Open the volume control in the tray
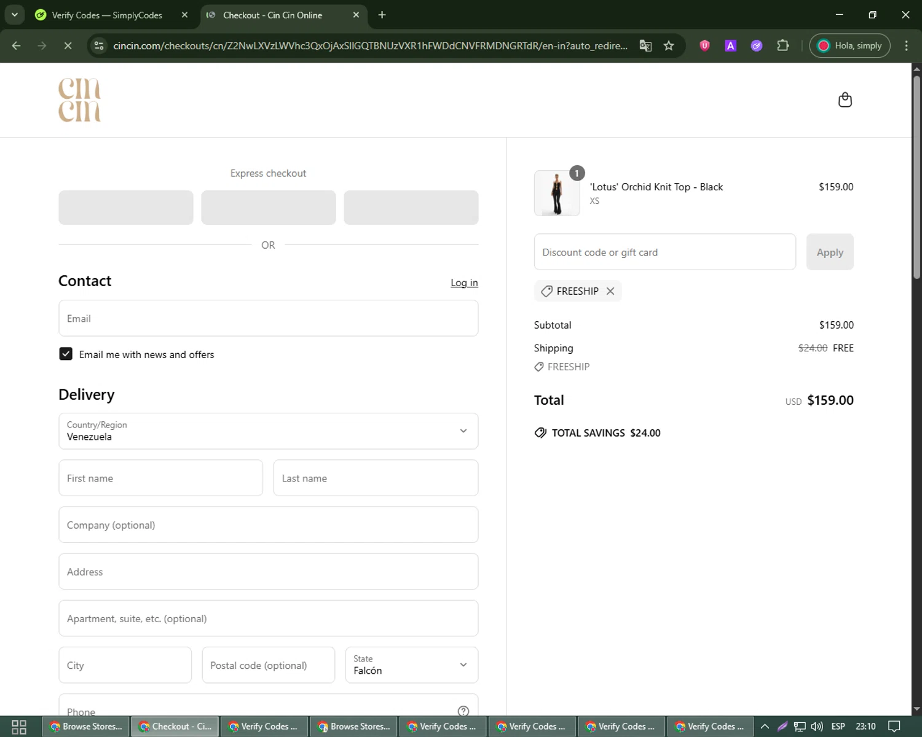 817,727
